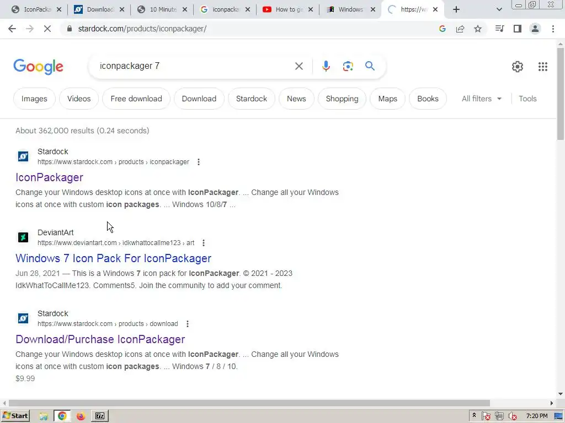Close the YouTube How to tab

pos(311,9)
